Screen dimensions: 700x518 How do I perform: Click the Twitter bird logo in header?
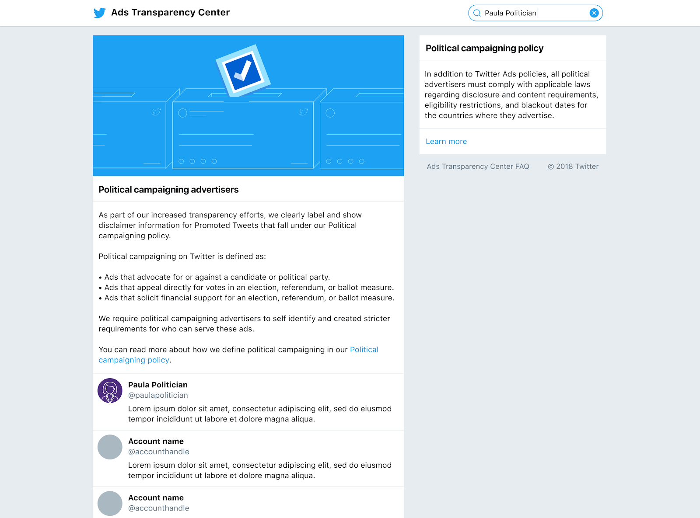(99, 13)
